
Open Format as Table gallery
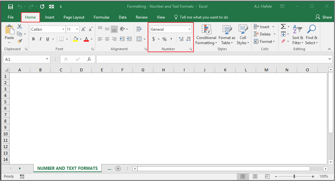227,35
